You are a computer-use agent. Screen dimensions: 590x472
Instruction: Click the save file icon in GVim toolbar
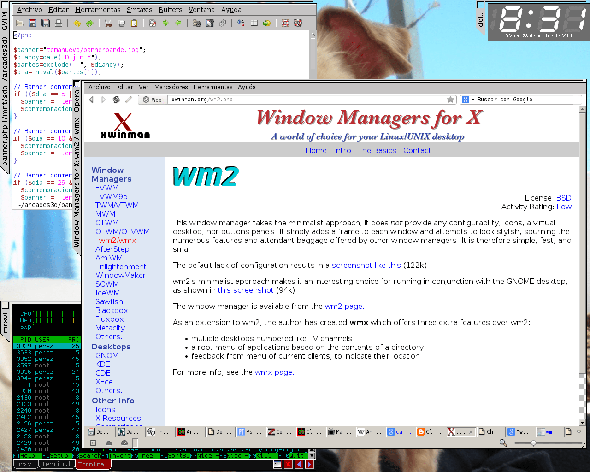pos(33,23)
